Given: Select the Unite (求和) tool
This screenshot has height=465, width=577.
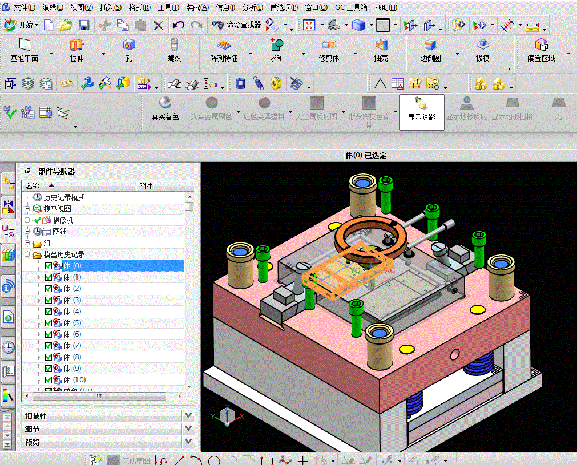Looking at the screenshot, I should coord(277,50).
